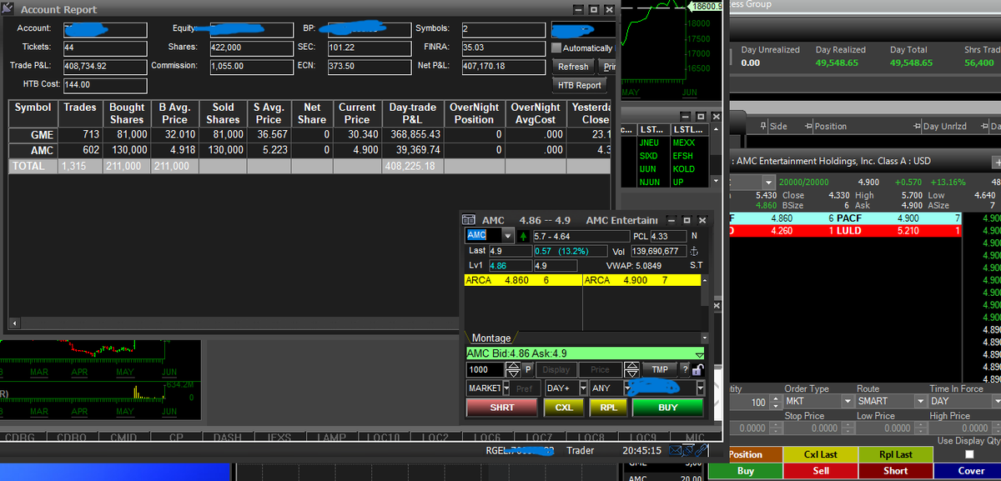Click the red Sell button
This screenshot has height=481, width=1001.
click(x=820, y=471)
